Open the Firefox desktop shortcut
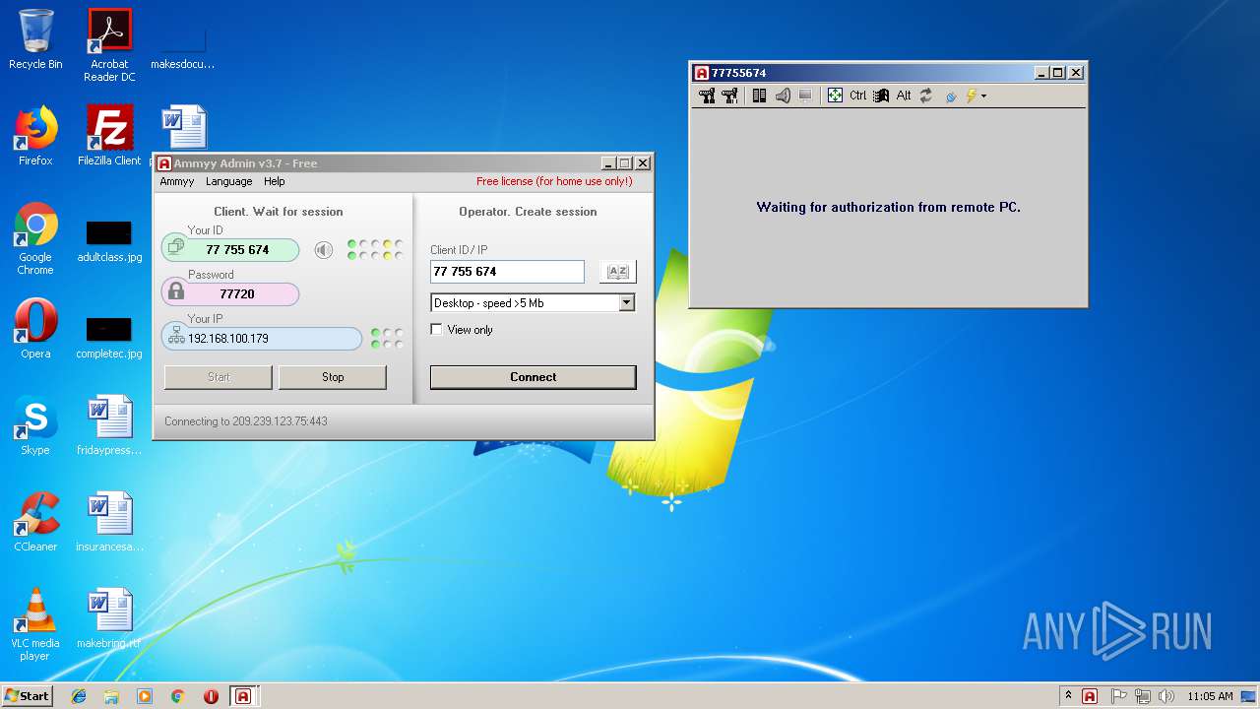 pyautogui.click(x=35, y=136)
